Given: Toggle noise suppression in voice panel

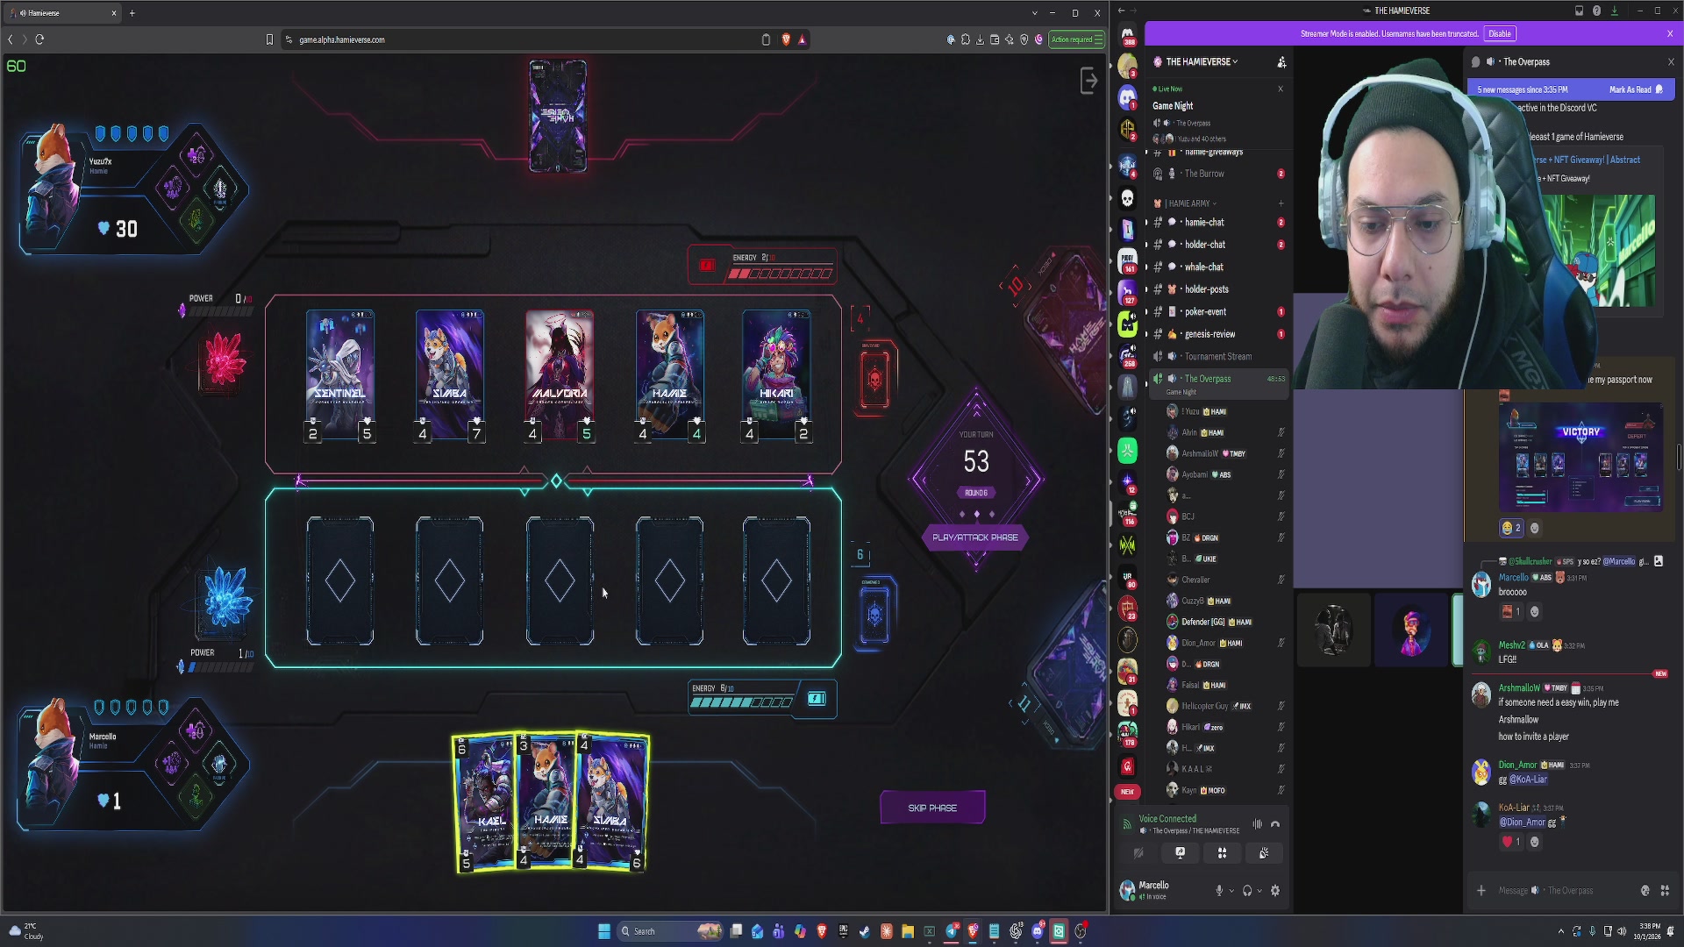Looking at the screenshot, I should [x=1258, y=824].
